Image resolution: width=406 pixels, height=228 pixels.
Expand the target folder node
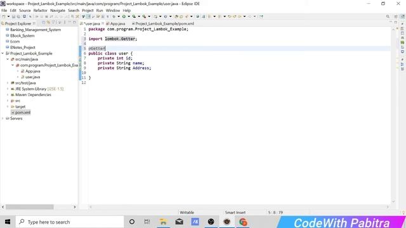[x=8, y=106]
